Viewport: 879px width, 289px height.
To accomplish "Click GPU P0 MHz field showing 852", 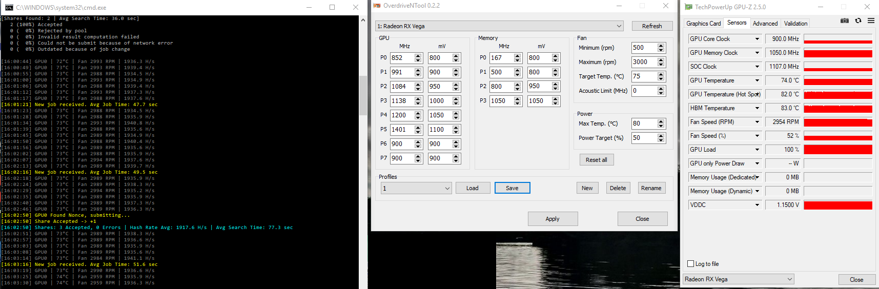I will pyautogui.click(x=402, y=58).
